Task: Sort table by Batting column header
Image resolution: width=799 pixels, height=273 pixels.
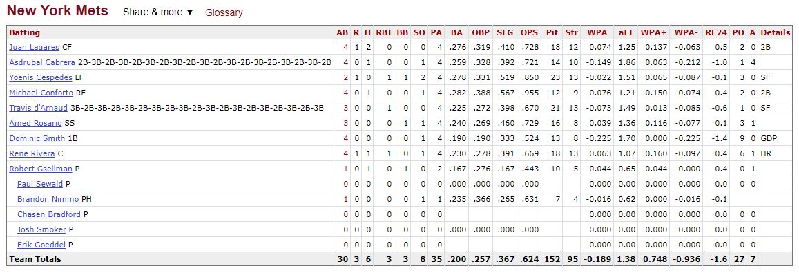Action: click(x=24, y=32)
